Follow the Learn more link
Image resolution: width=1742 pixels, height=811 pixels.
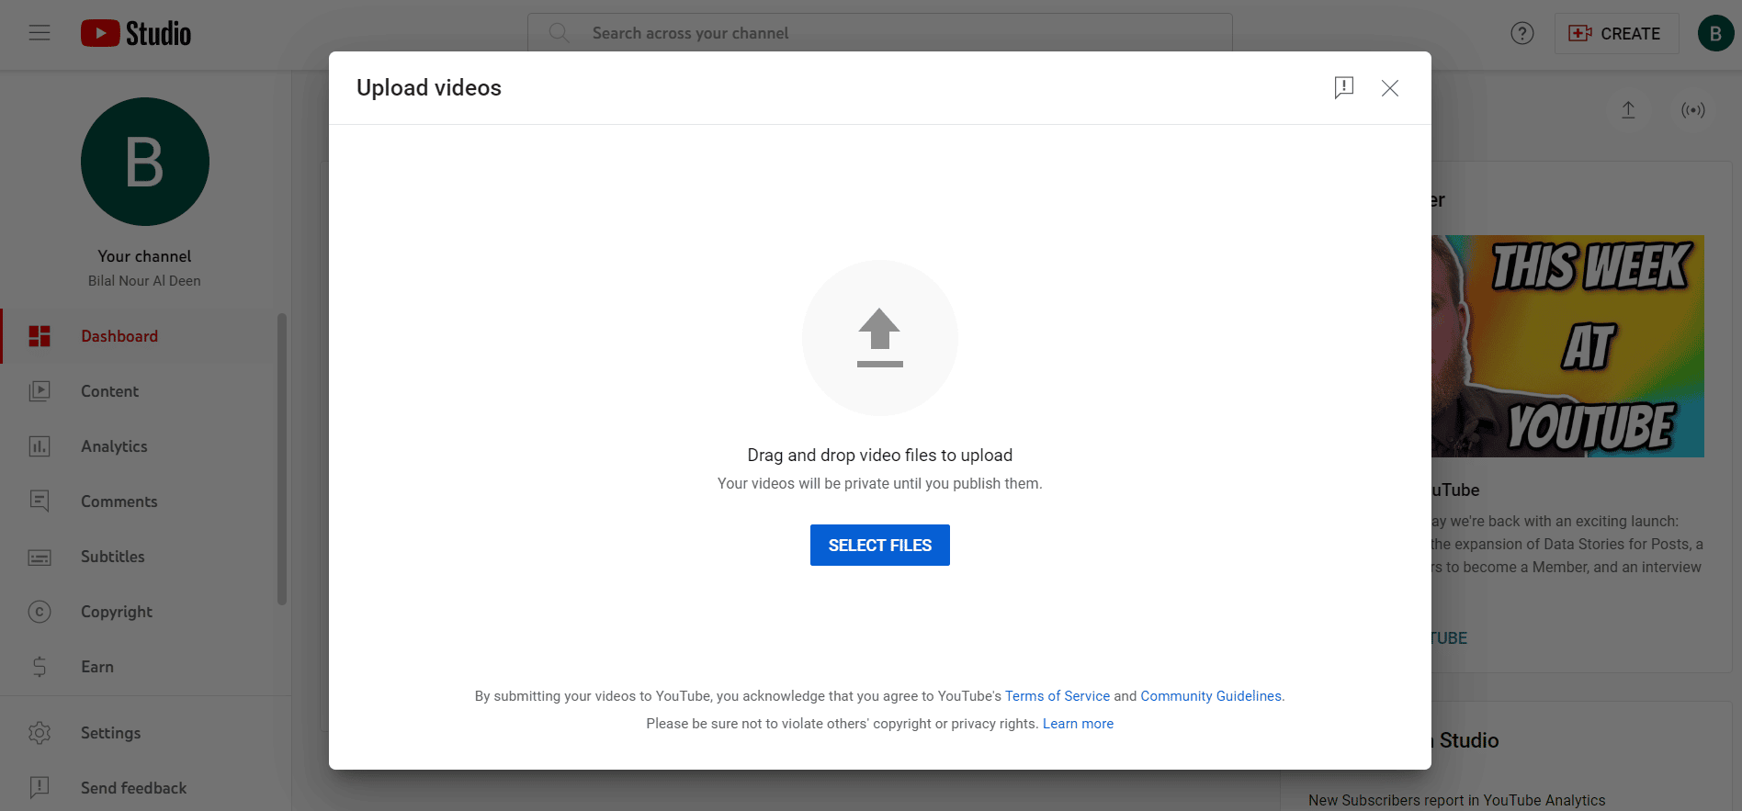click(1078, 724)
